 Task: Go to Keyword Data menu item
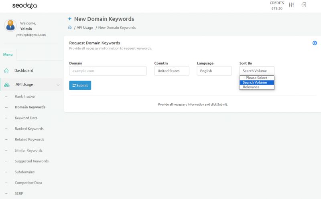pyautogui.click(x=26, y=118)
